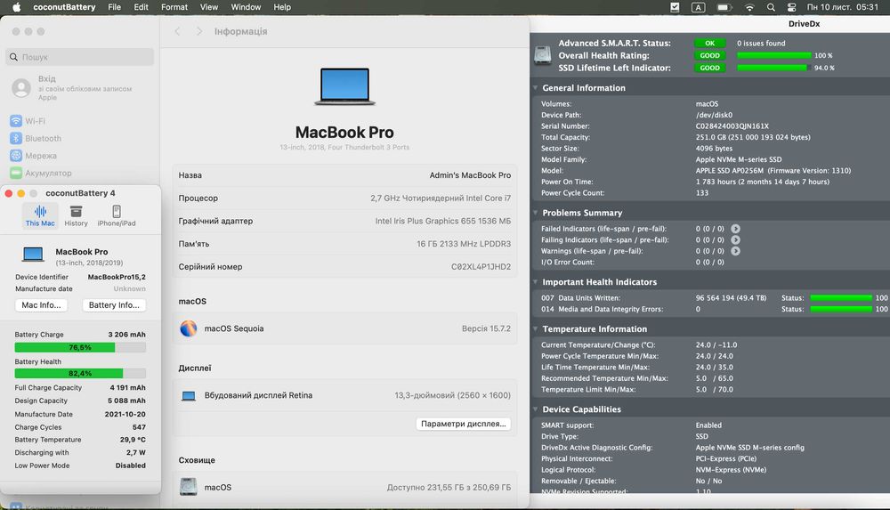
Task: Click the built-in Retina display icon
Action: click(x=189, y=396)
